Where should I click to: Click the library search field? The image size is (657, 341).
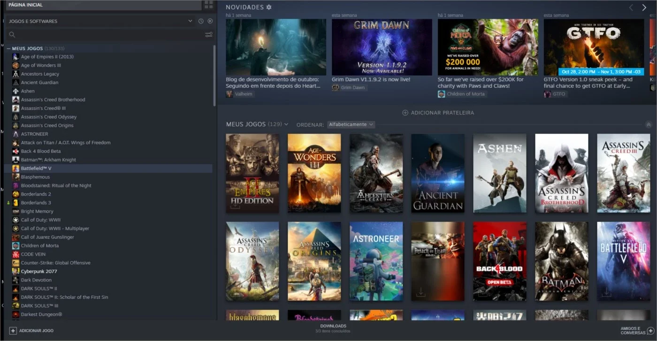pyautogui.click(x=106, y=35)
